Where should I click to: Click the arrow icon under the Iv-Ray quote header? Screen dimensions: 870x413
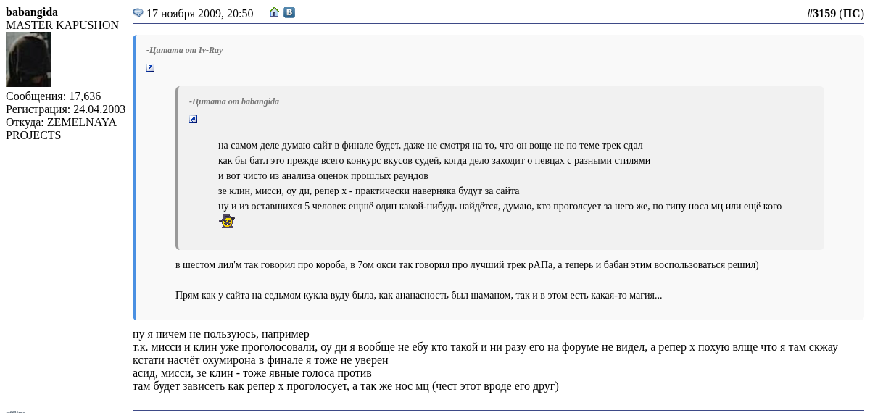click(151, 68)
